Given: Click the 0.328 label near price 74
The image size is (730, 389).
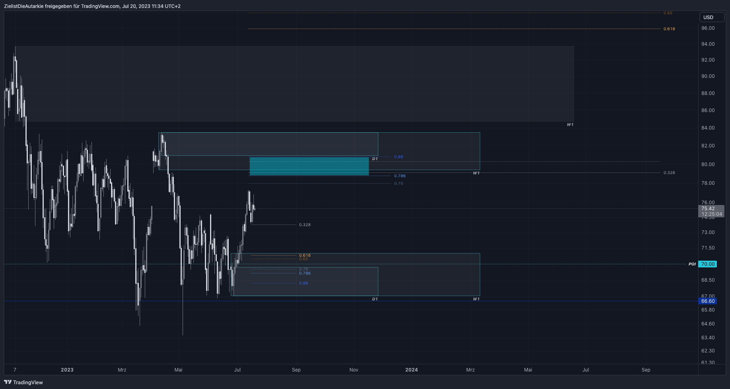Looking at the screenshot, I should 305,225.
